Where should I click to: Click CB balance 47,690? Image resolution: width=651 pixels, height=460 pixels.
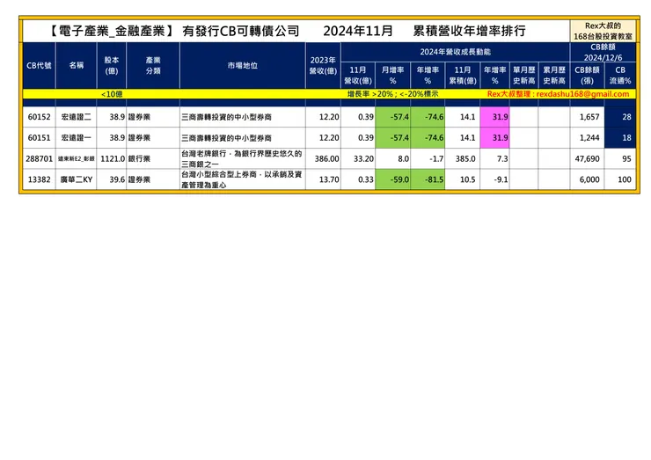(587, 158)
